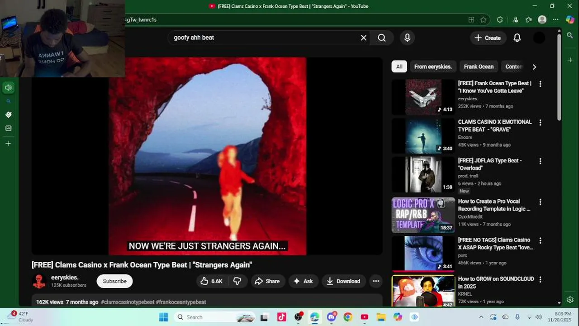Open more actions menu under video
The width and height of the screenshot is (579, 326).
coord(376,281)
